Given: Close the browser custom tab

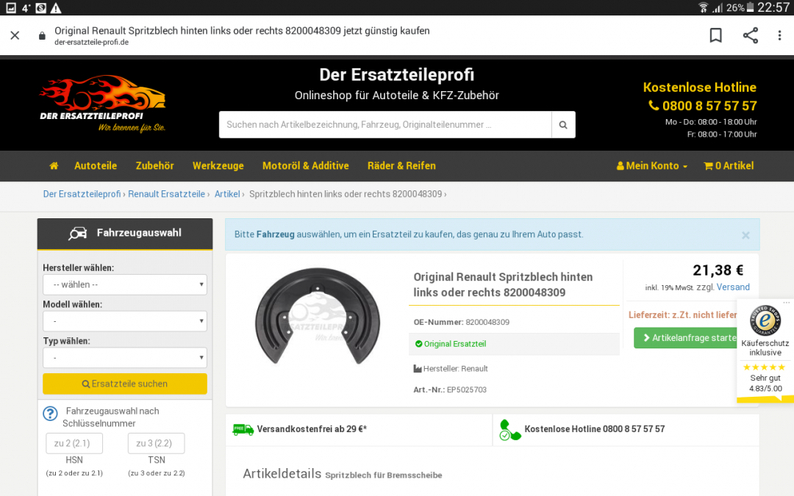Looking at the screenshot, I should pos(15,35).
